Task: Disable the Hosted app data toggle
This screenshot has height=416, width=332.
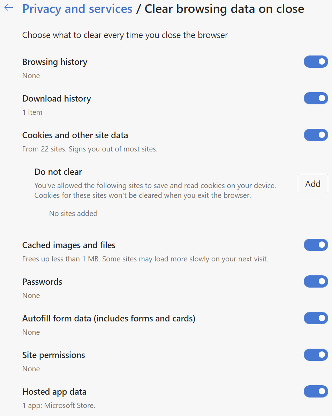Action: click(316, 392)
